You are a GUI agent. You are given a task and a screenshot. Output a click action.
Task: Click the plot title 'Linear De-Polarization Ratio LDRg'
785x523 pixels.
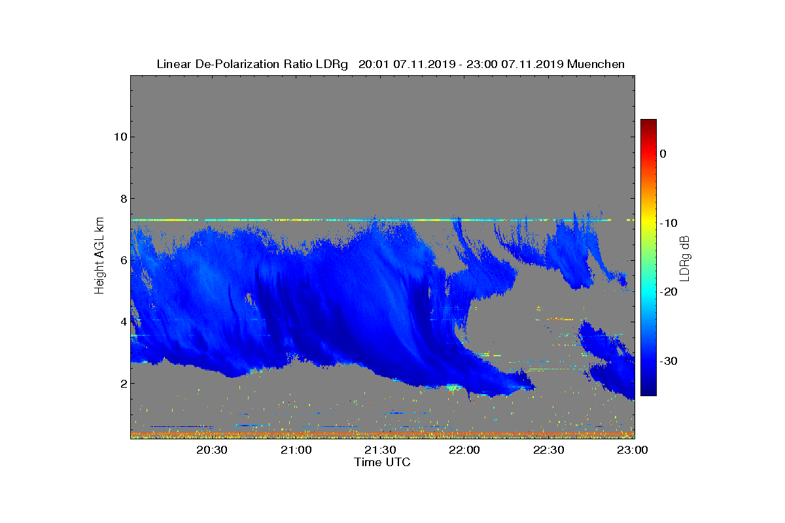coord(253,64)
